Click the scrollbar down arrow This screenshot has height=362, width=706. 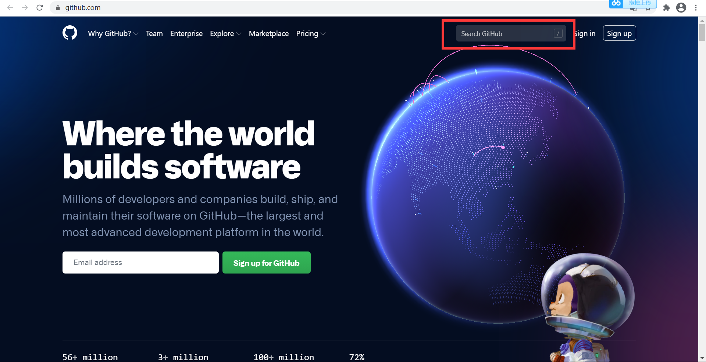pos(702,358)
